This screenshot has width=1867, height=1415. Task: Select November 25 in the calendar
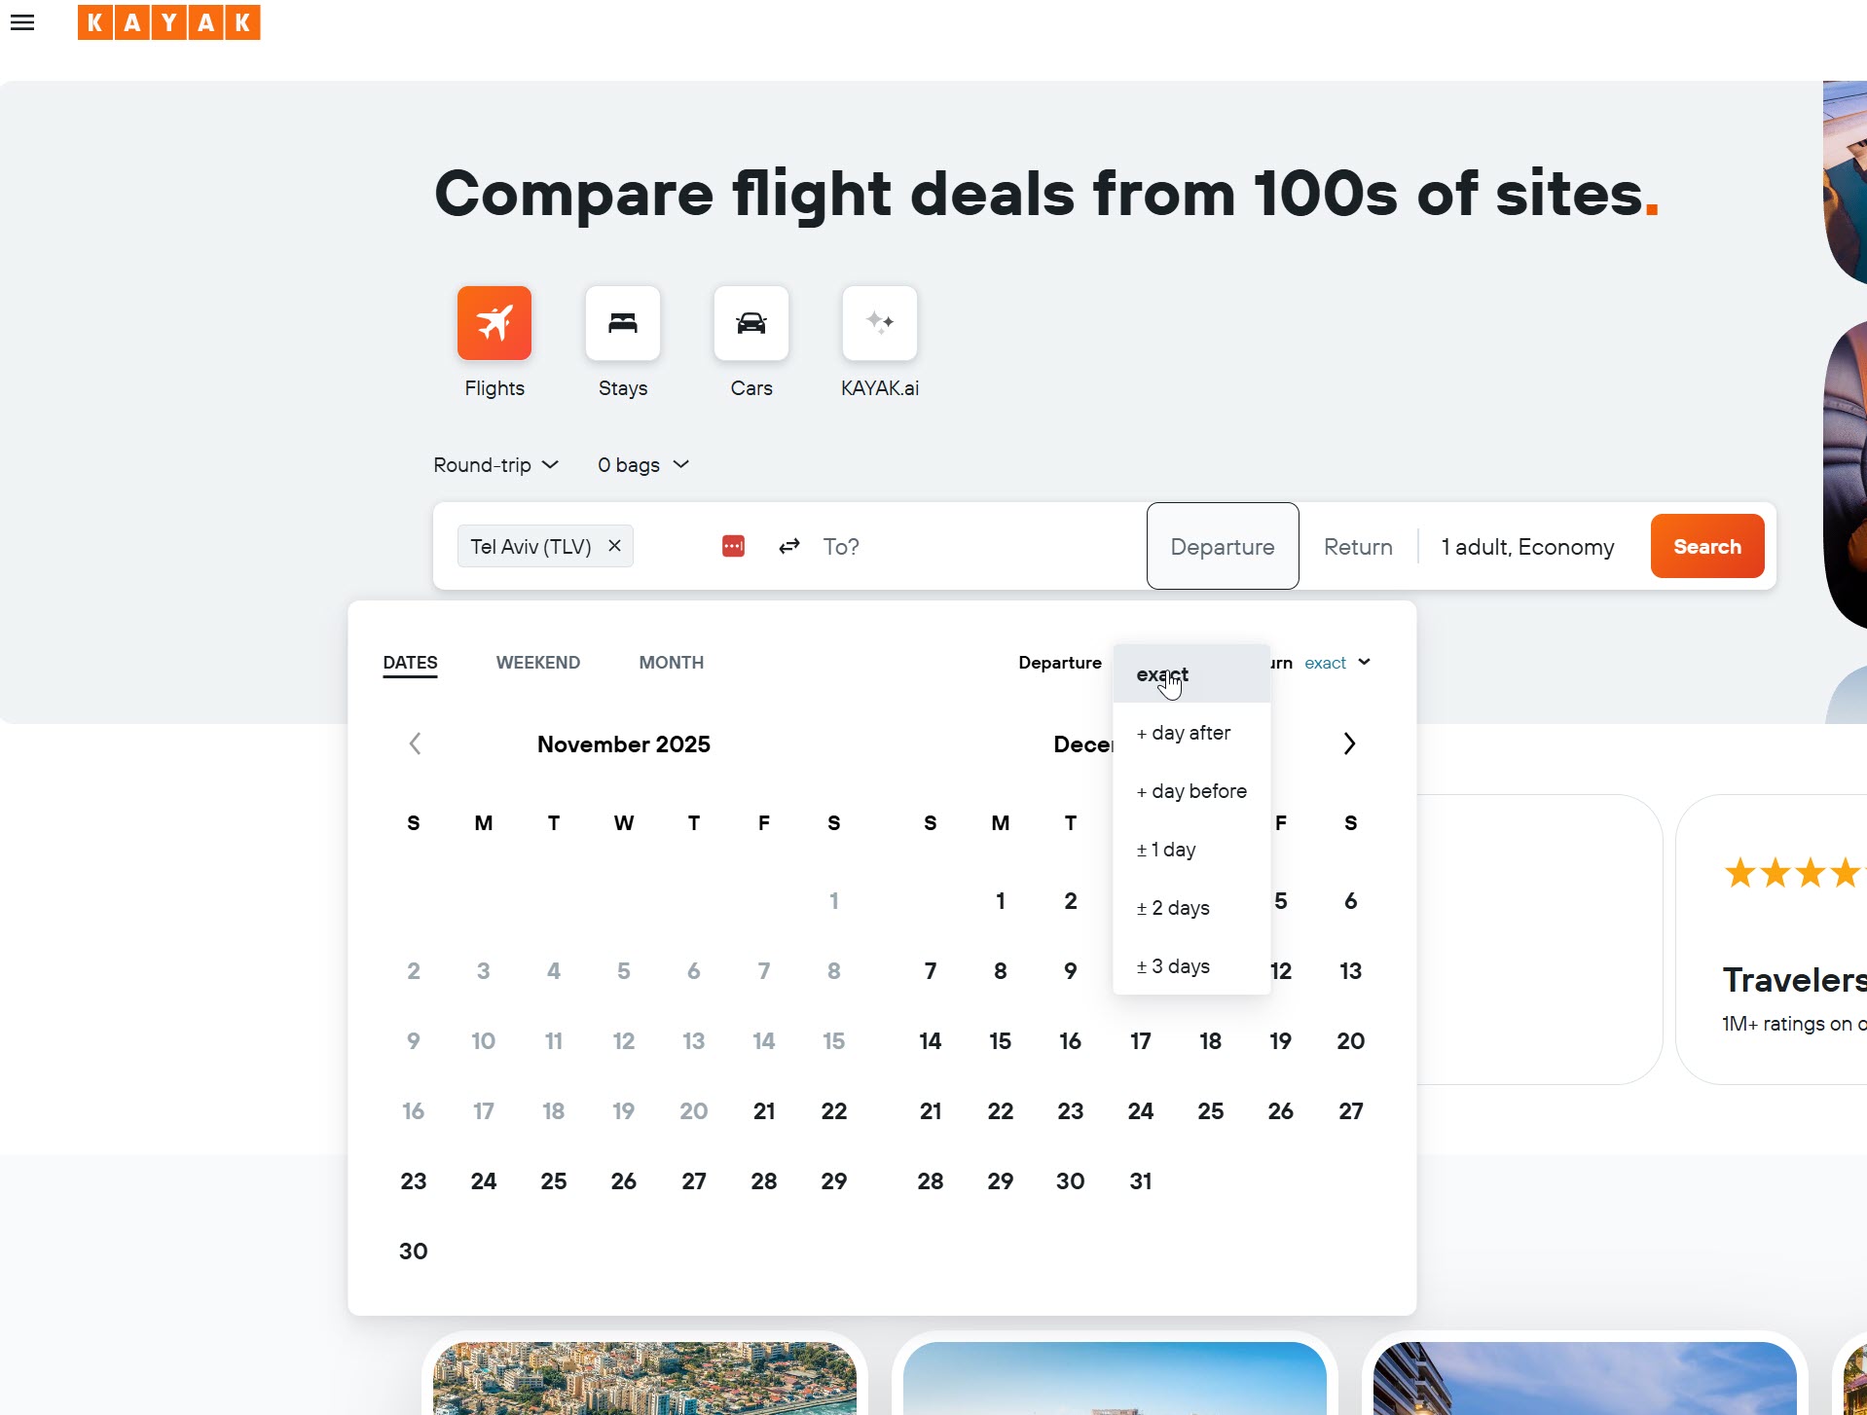click(554, 1181)
